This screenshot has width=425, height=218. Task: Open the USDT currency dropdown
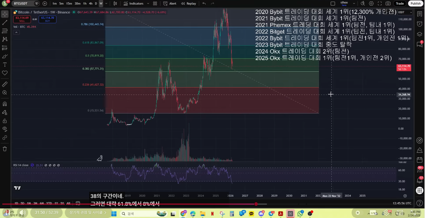pos(405,12)
